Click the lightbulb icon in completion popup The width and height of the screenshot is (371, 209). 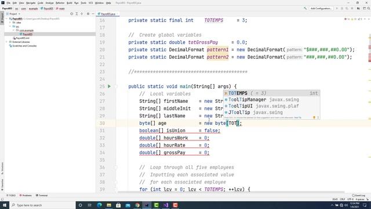coord(314,117)
